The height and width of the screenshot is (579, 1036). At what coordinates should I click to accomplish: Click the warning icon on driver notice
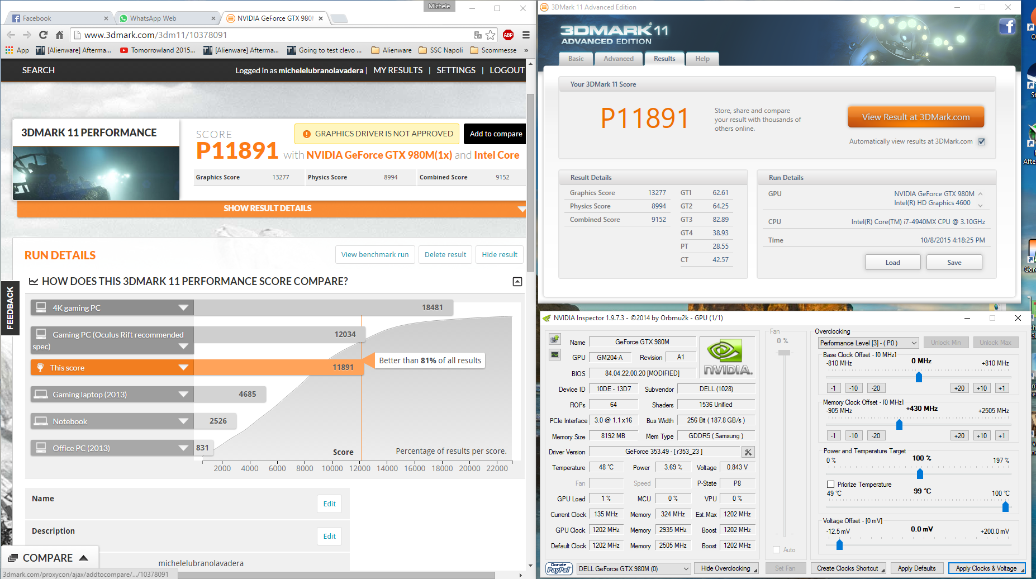[306, 134]
